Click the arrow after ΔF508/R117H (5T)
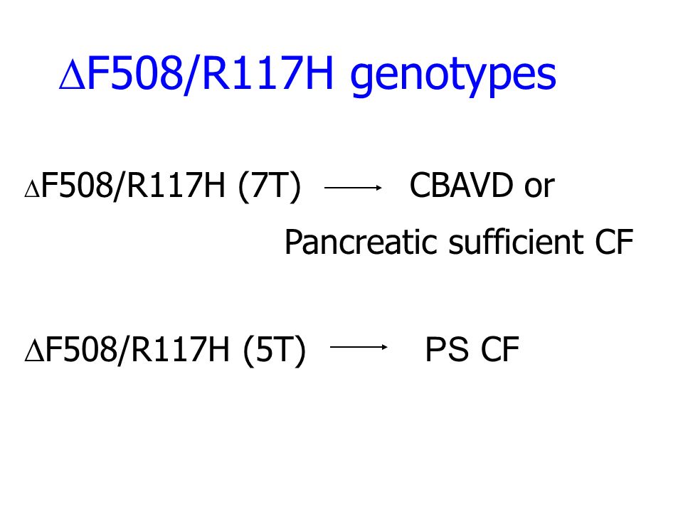Image resolution: width=683 pixels, height=512 pixels. 359,347
